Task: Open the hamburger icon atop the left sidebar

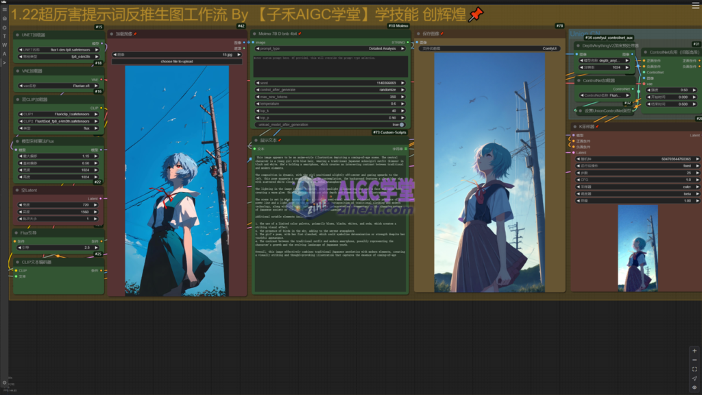Action: pos(5,10)
